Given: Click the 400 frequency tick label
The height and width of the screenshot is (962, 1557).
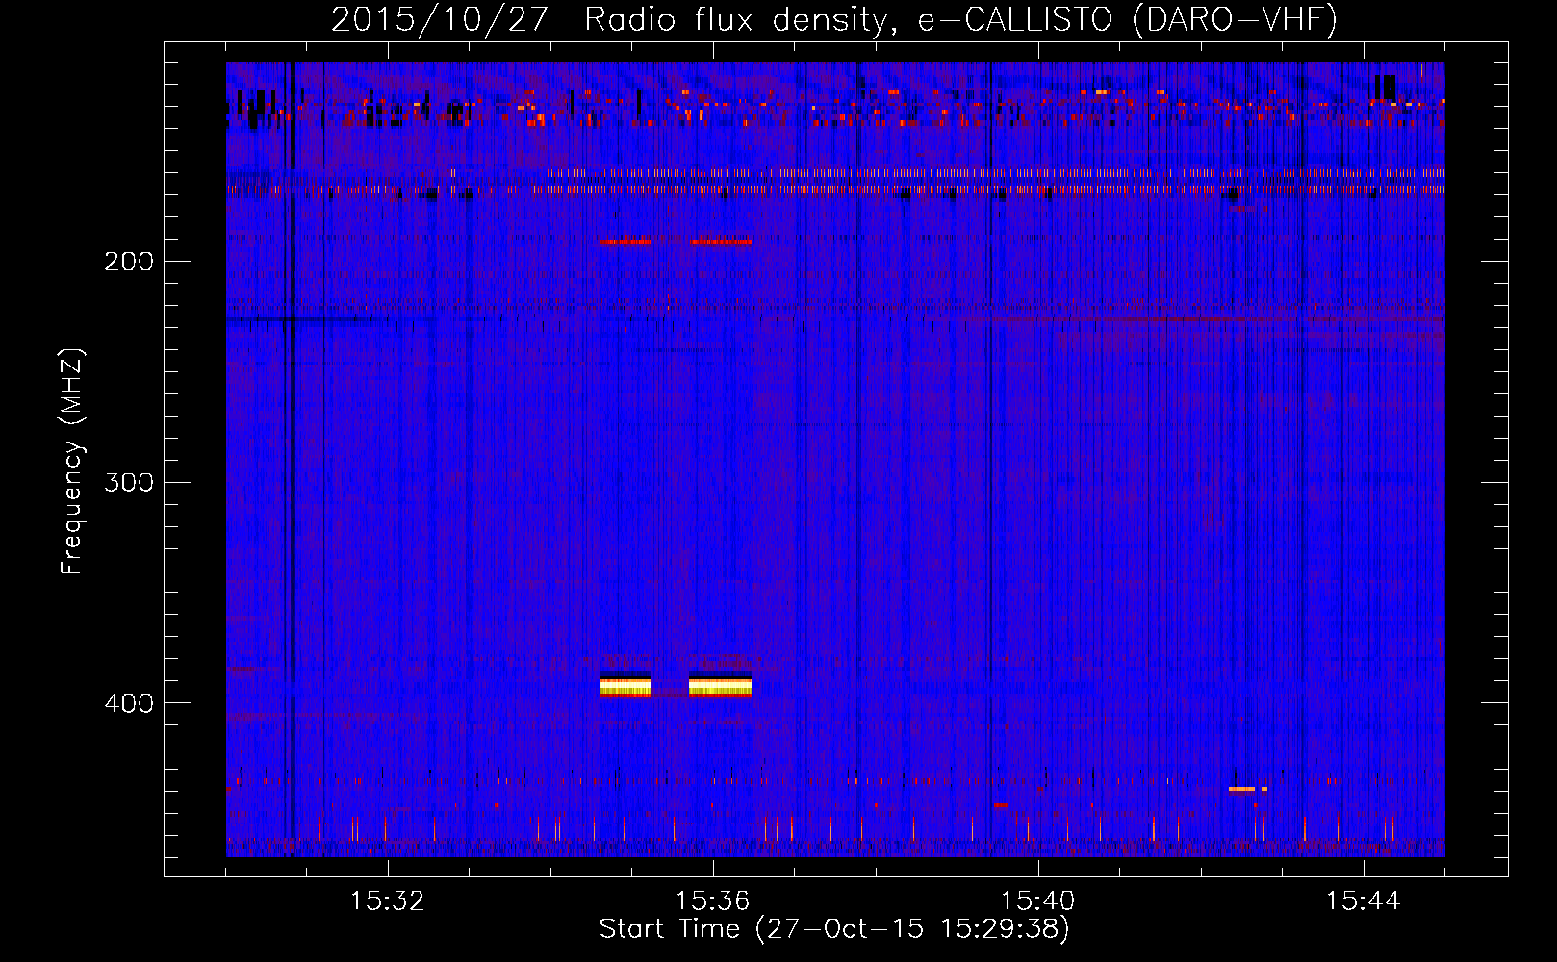Looking at the screenshot, I should [x=129, y=703].
